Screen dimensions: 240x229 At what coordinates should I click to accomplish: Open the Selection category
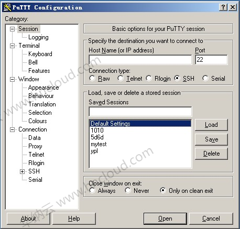(x=40, y=113)
